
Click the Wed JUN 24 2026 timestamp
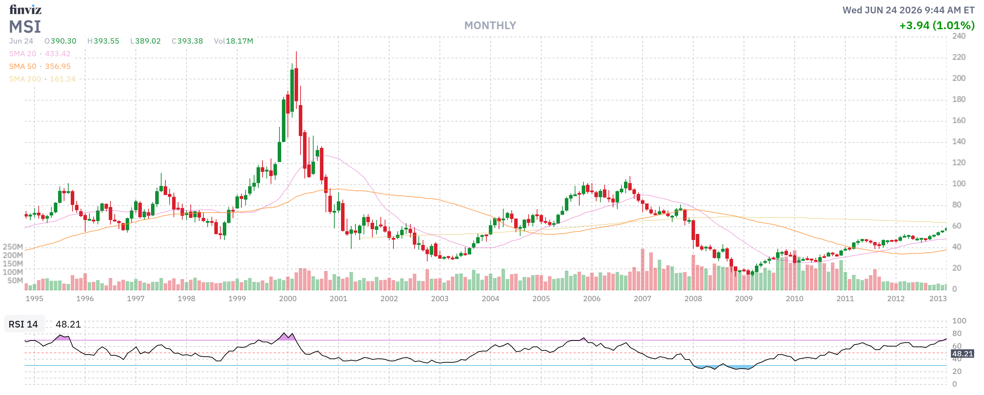[x=909, y=10]
